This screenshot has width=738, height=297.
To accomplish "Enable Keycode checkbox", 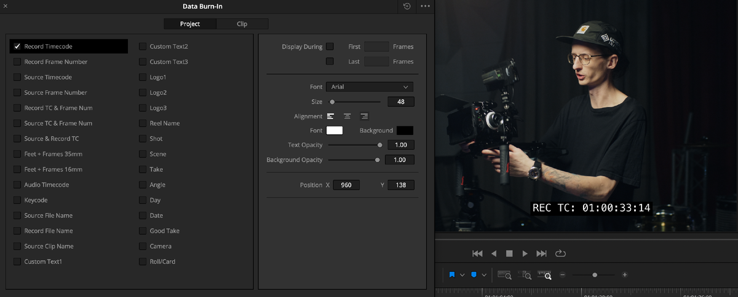I will coord(17,200).
